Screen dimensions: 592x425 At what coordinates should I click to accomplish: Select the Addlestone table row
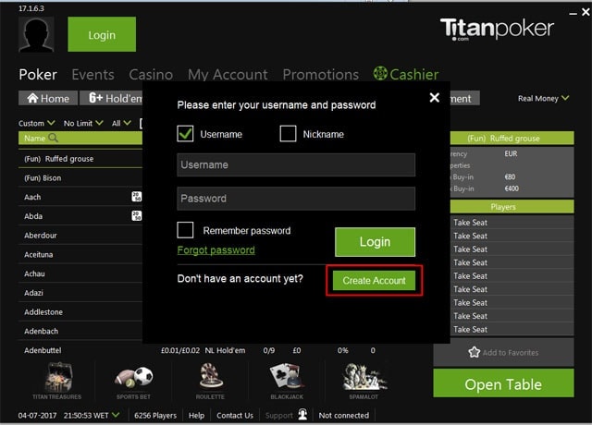(80, 312)
